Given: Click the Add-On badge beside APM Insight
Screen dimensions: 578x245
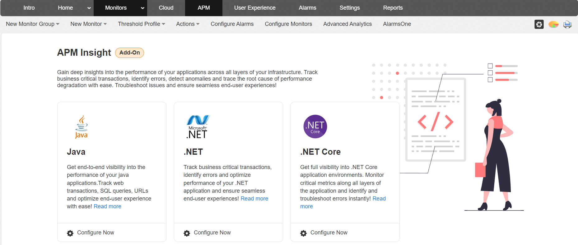Looking at the screenshot, I should pyautogui.click(x=129, y=53).
